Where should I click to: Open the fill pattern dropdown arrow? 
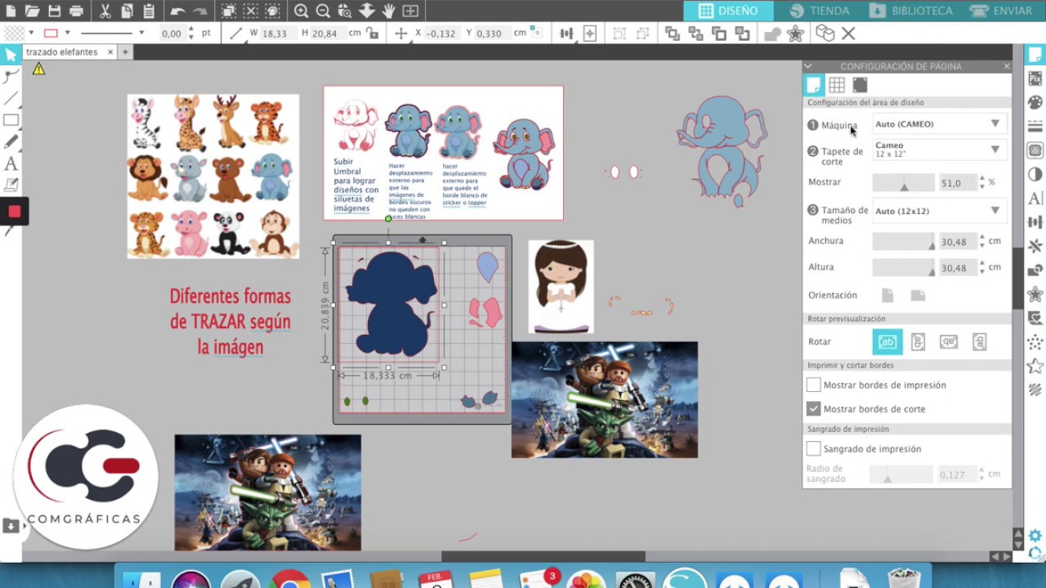31,33
